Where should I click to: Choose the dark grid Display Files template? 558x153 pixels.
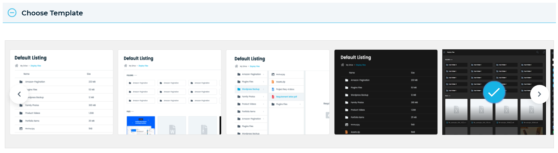pos(494,92)
